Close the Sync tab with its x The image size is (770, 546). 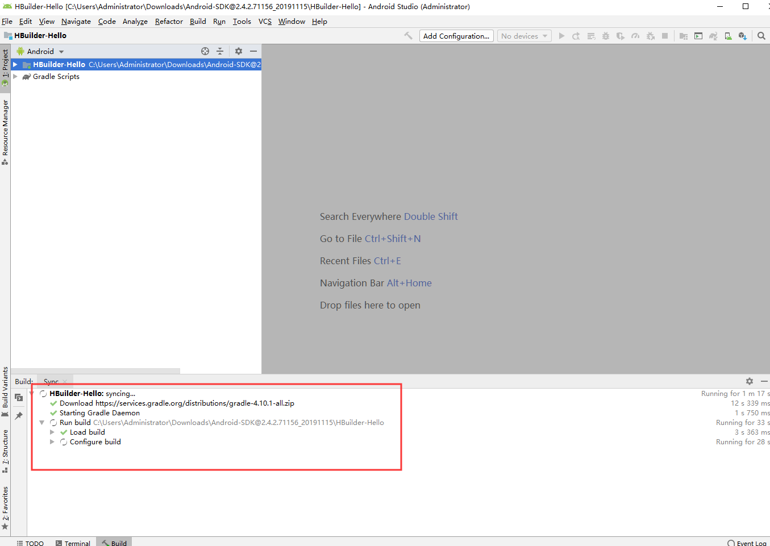[65, 382]
